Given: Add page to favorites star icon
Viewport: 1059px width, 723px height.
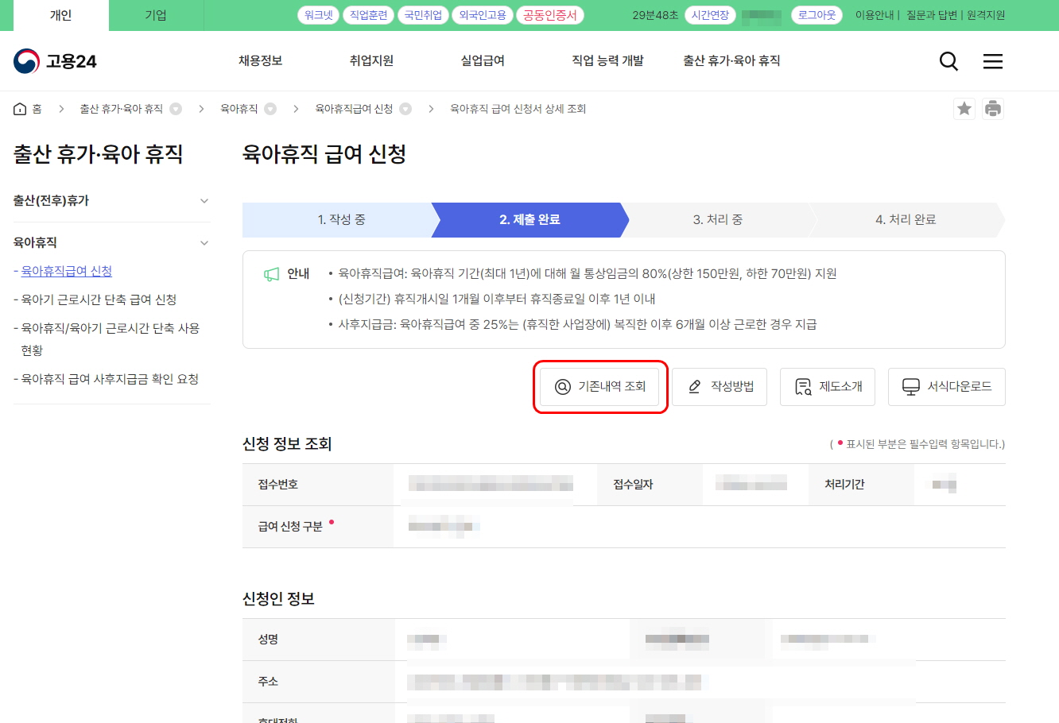Looking at the screenshot, I should pyautogui.click(x=964, y=109).
